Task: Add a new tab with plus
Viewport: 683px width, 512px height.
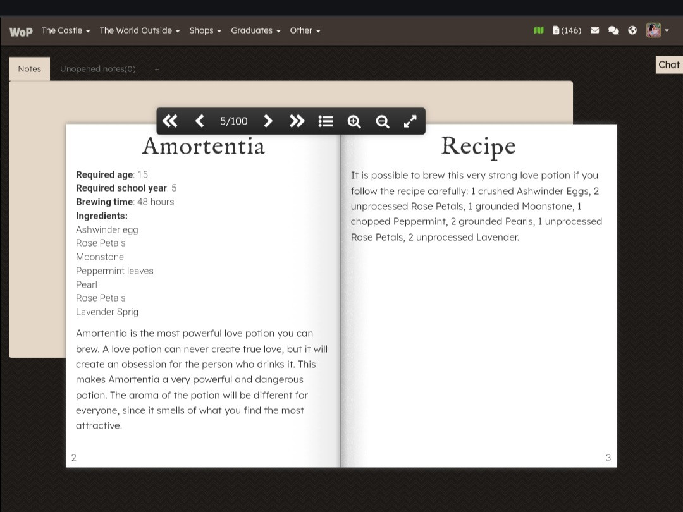Action: click(157, 70)
